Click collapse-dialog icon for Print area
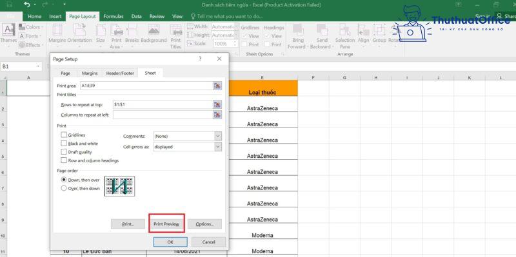516x257 pixels. click(x=217, y=86)
